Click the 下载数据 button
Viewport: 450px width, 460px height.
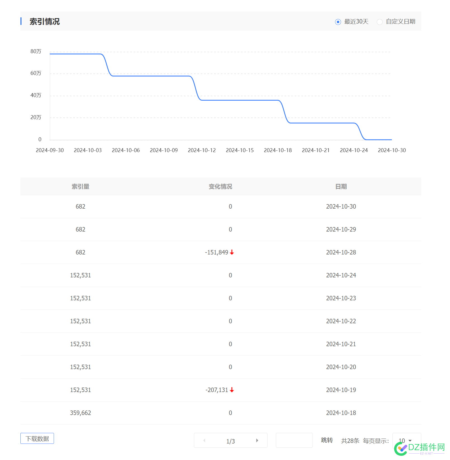(x=37, y=438)
